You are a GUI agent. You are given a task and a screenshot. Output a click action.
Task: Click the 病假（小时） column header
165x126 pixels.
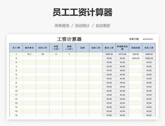(x=69, y=48)
